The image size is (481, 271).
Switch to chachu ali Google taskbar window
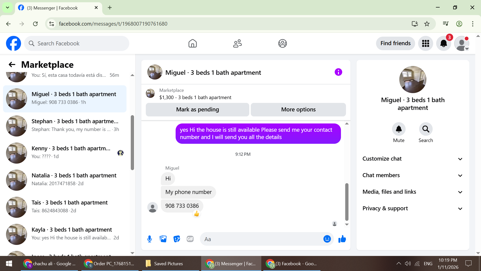49,263
